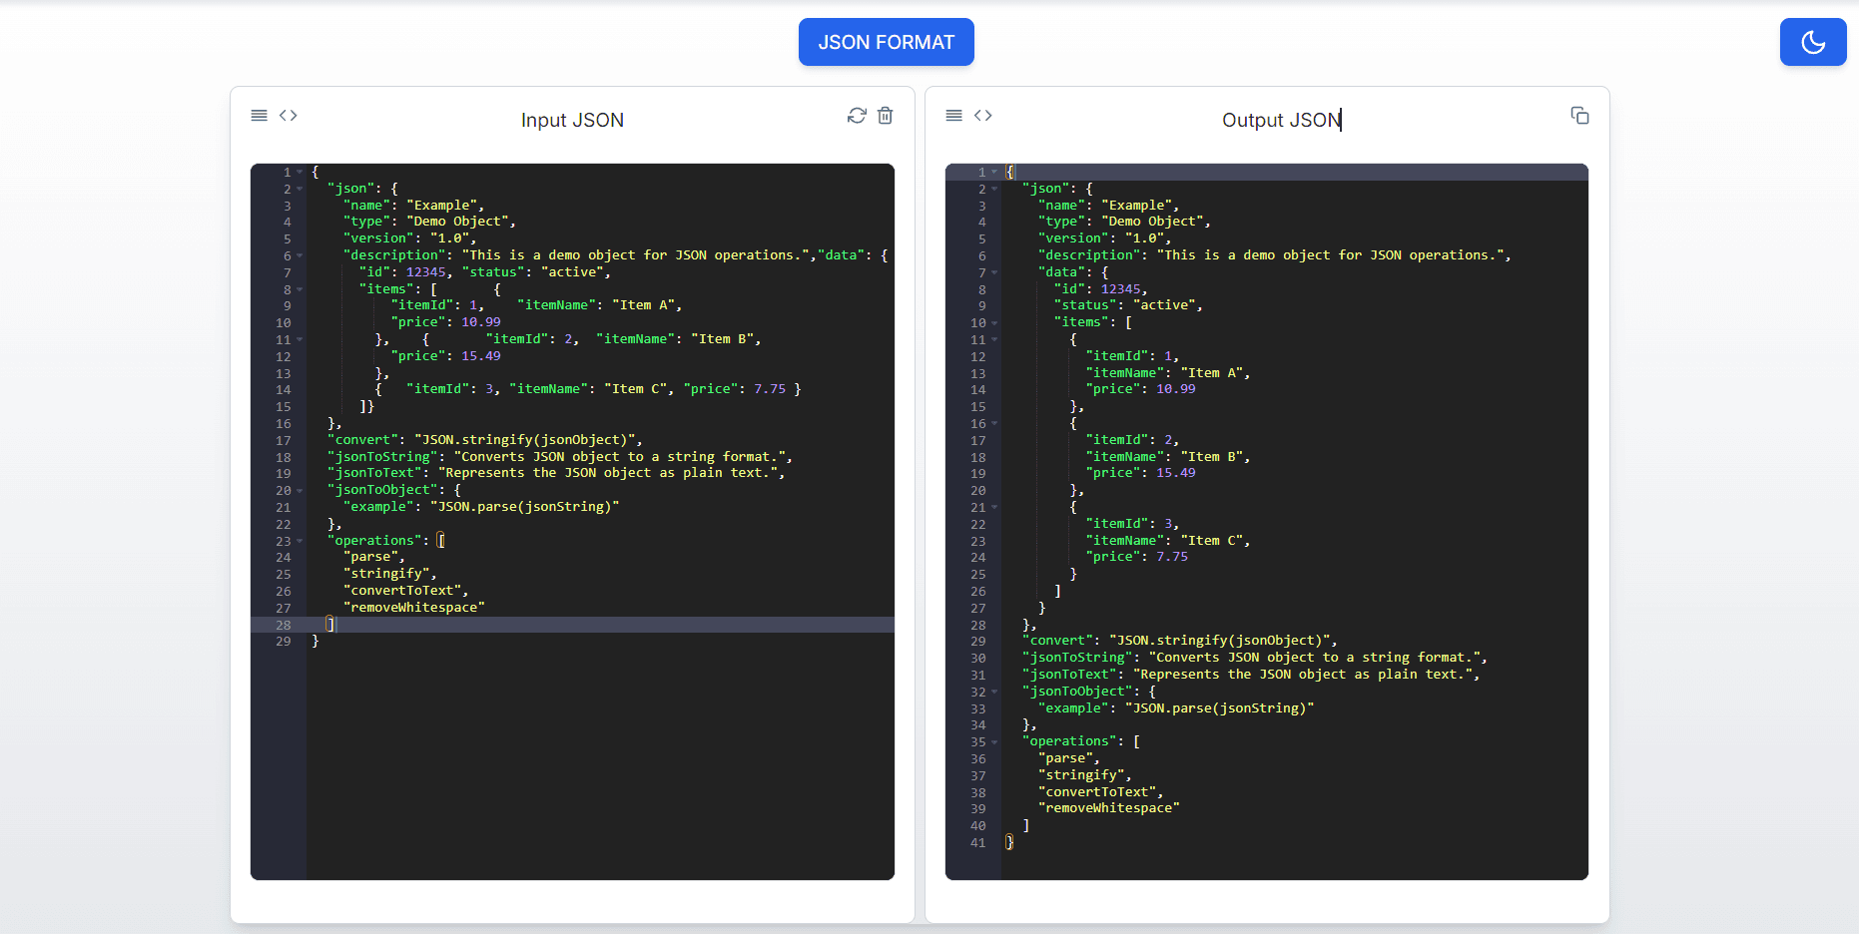Click "jsonToString" line in output editor
The image size is (1859, 934).
[1255, 658]
